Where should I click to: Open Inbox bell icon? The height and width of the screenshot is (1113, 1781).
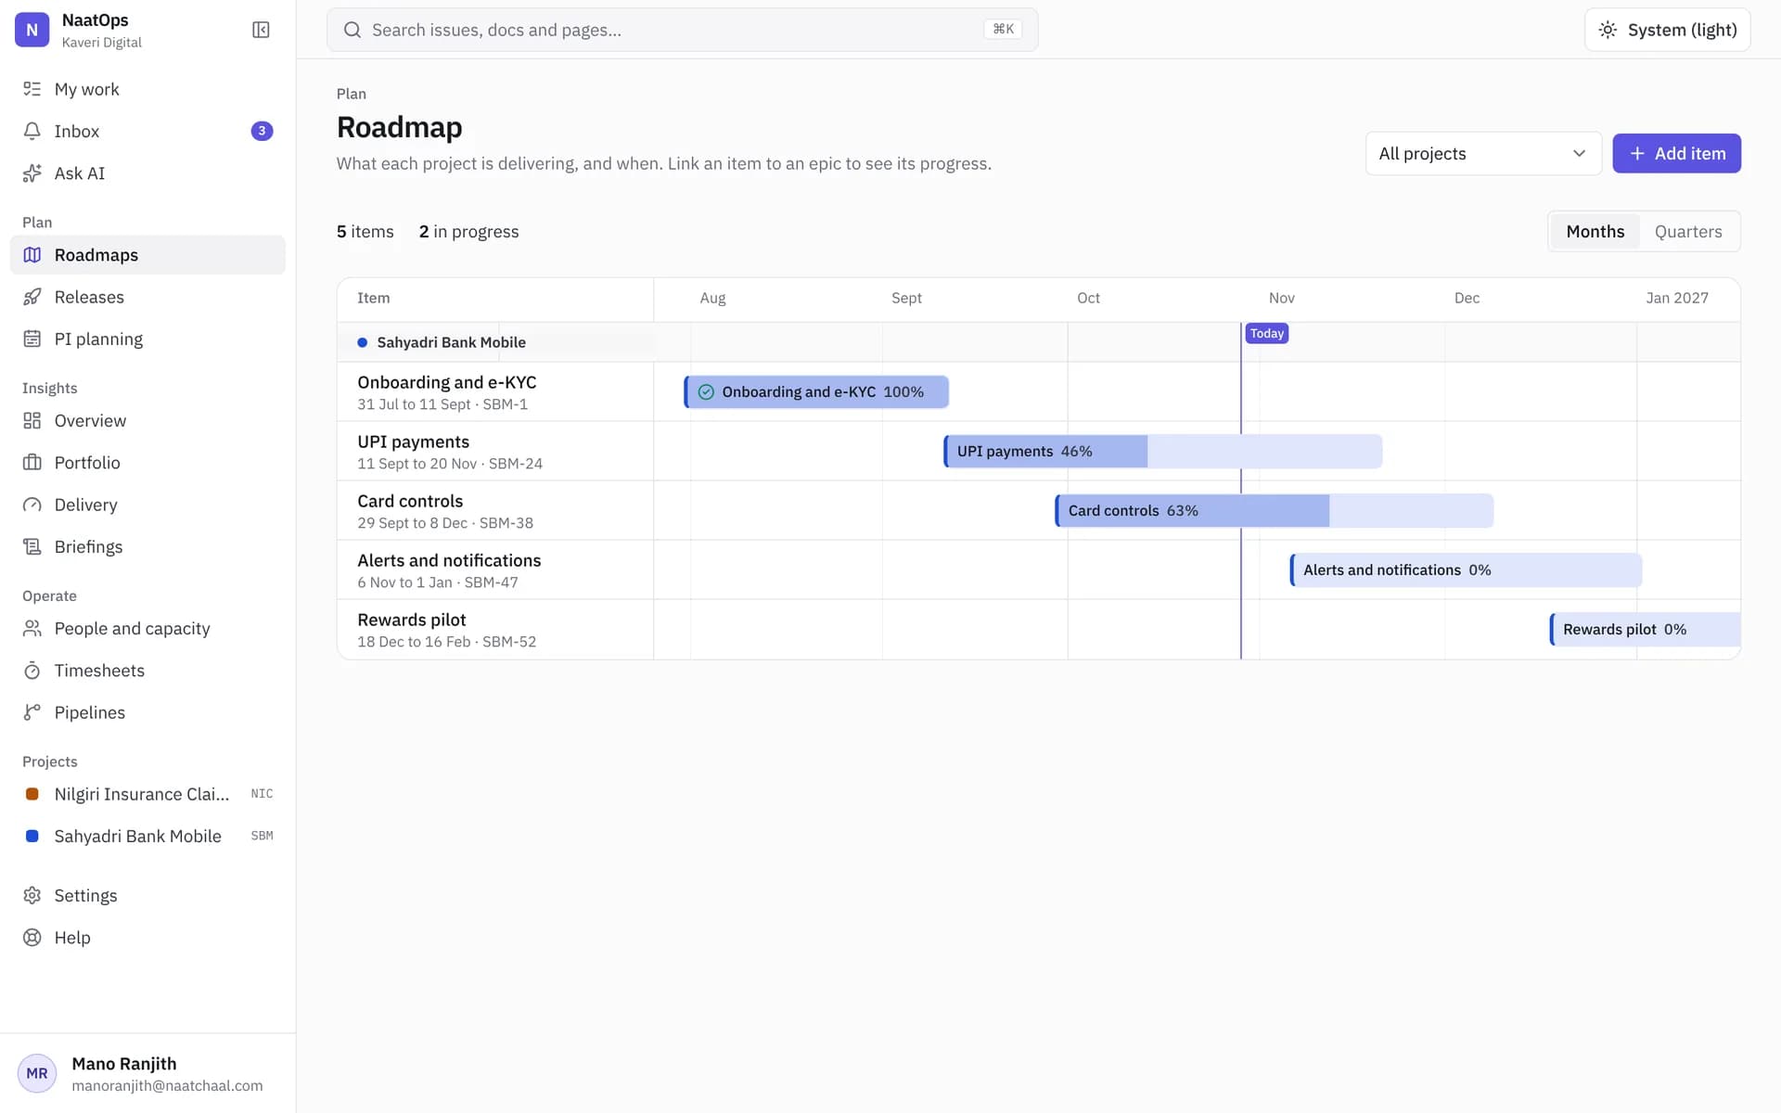tap(32, 131)
